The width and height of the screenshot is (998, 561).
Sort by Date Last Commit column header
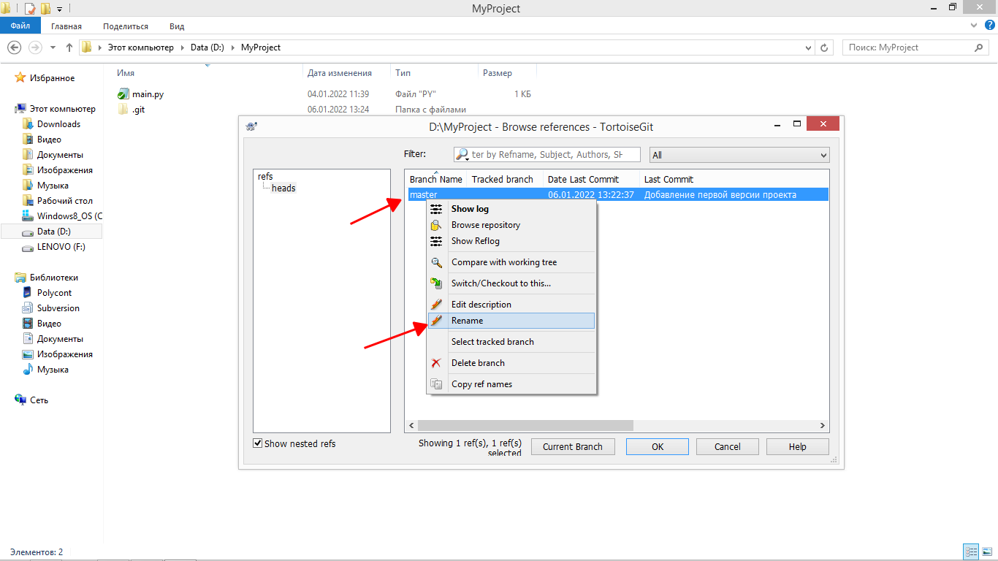click(591, 180)
